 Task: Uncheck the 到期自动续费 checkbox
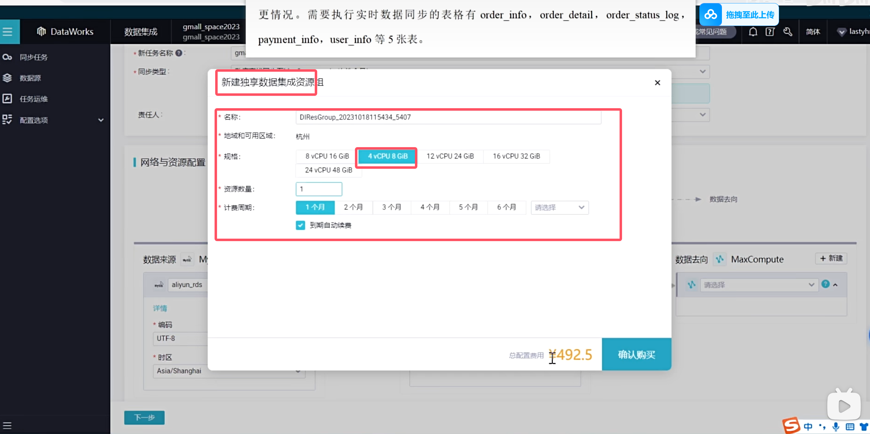click(x=300, y=225)
